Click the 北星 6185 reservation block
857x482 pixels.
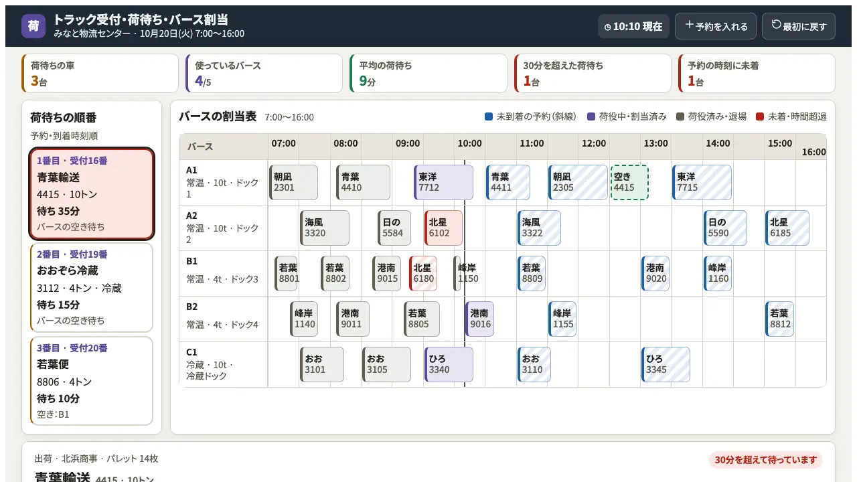click(x=787, y=228)
